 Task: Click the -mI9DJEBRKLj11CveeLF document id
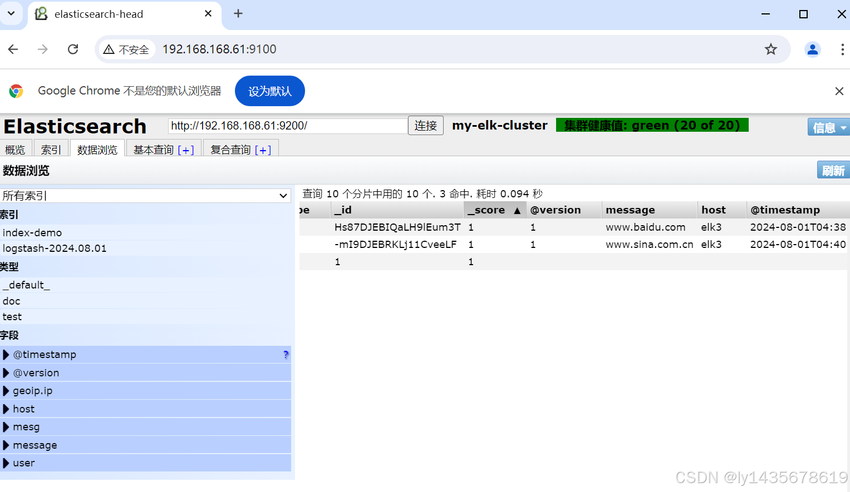tap(395, 245)
